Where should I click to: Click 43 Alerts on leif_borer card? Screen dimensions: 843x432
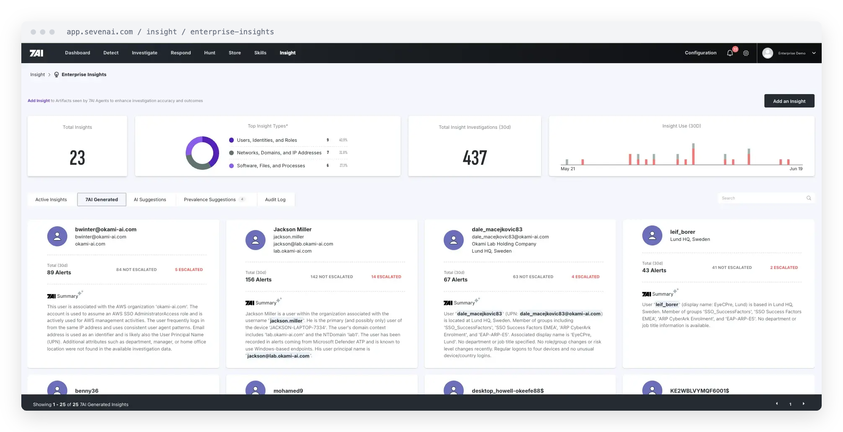tap(654, 271)
